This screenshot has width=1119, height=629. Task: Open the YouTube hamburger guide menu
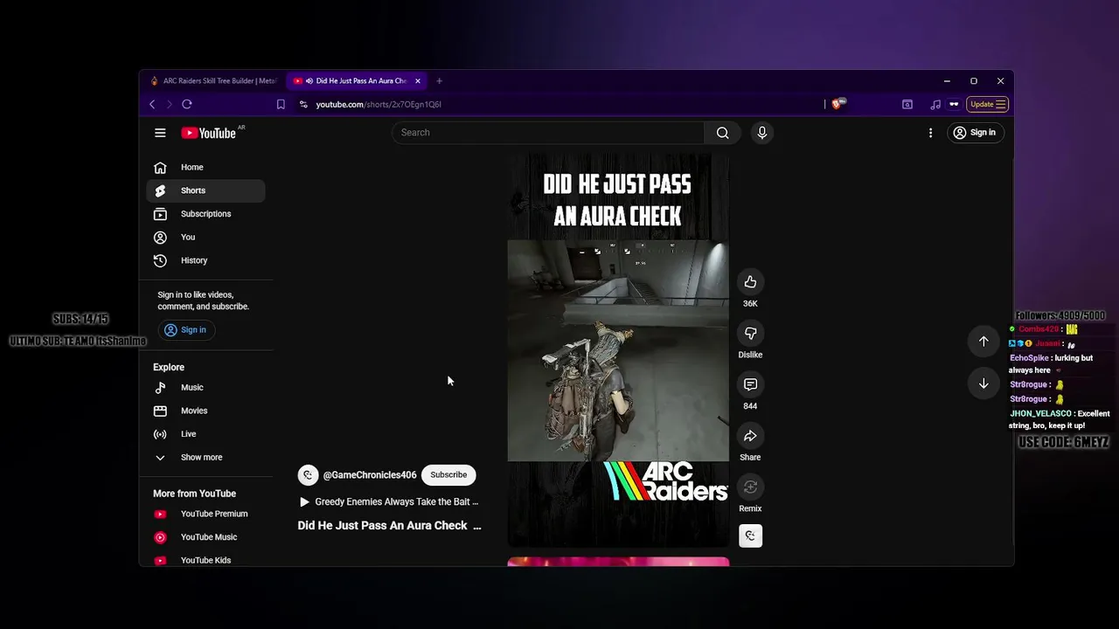pos(160,133)
